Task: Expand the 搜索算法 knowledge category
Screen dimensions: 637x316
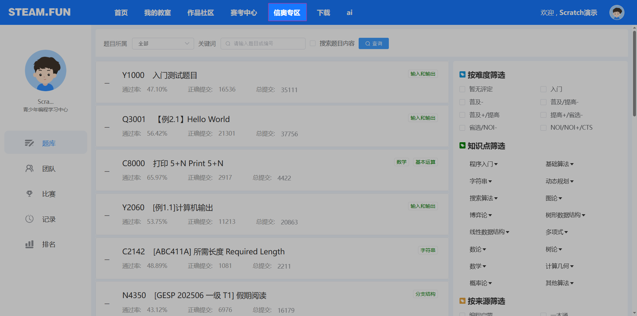Action: coord(483,198)
